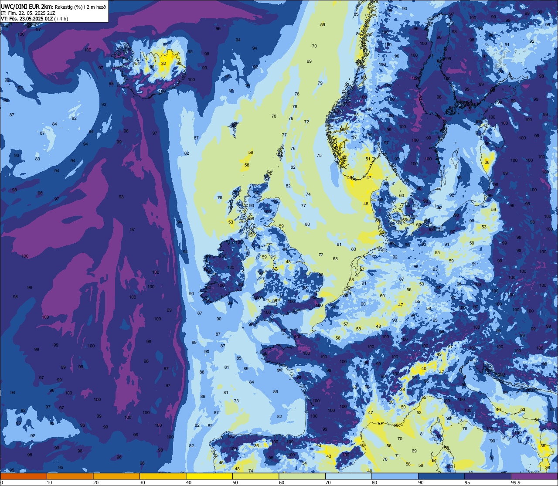Click the "Rakastig (%) í 2 m hæð" label

pyautogui.click(x=81, y=7)
